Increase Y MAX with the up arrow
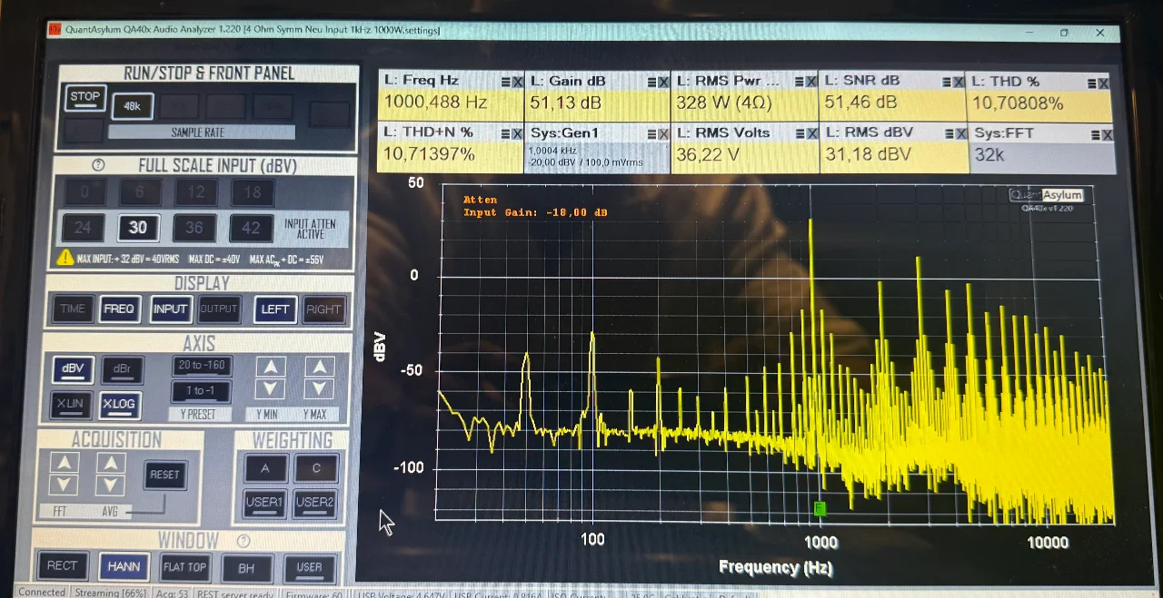This screenshot has height=598, width=1163. (319, 367)
